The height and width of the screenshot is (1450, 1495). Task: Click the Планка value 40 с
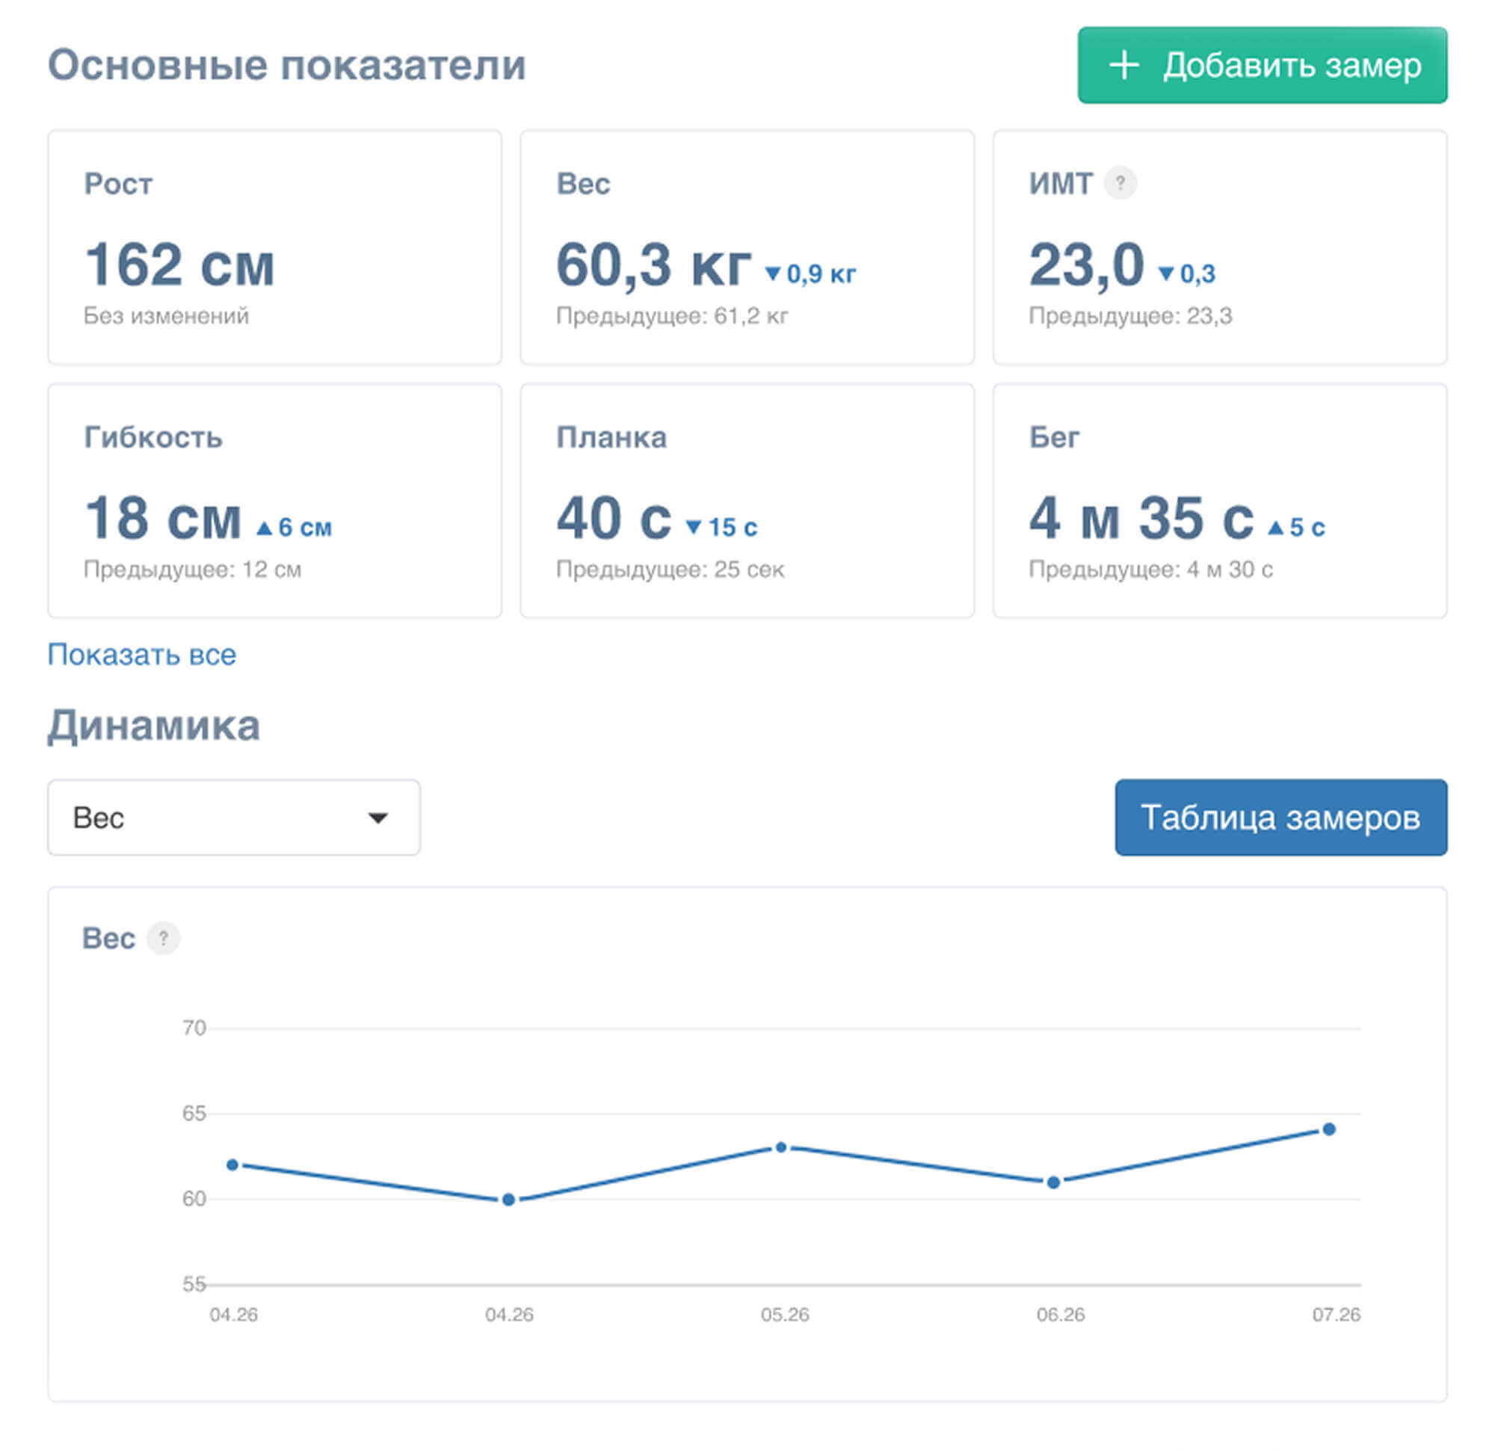pos(613,518)
